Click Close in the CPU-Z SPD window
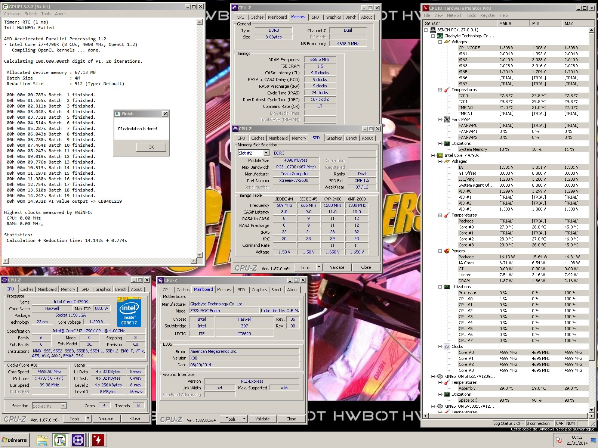598x448 pixels. tap(366, 267)
